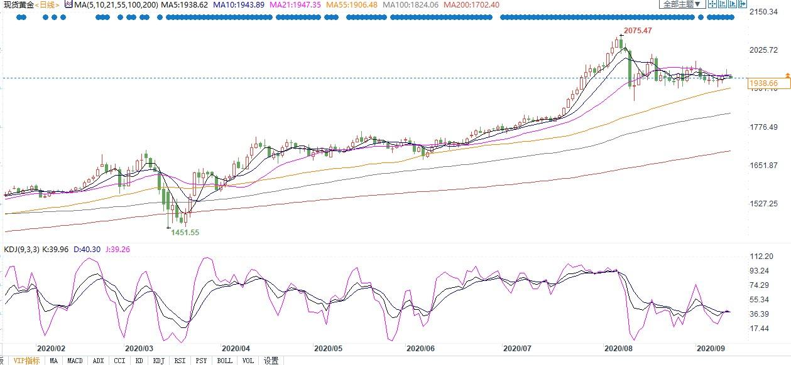
Task: Click the 2020/04 date label
Action: pyautogui.click(x=236, y=348)
